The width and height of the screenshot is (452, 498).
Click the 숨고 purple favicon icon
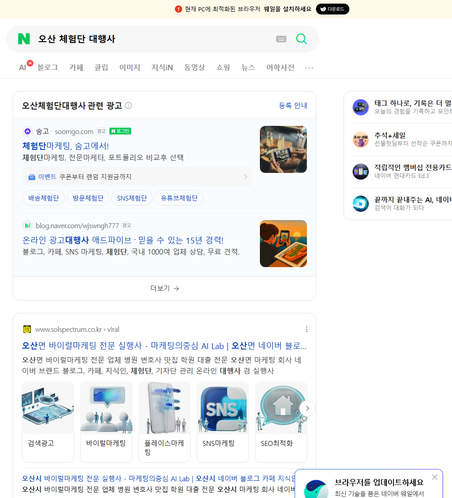tap(28, 131)
